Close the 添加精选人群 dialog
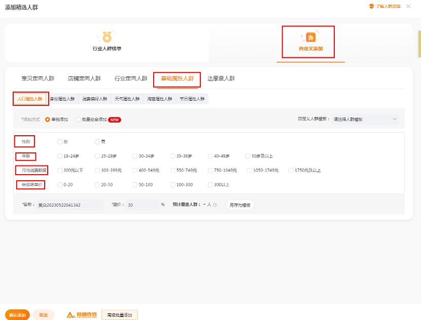This screenshot has height=320, width=421. tap(408, 6)
